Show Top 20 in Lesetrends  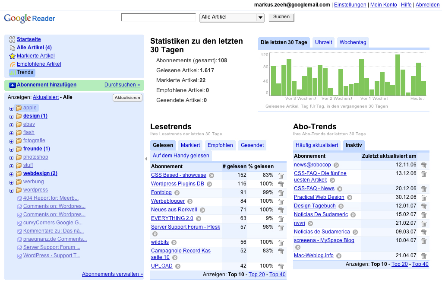tap(257, 274)
